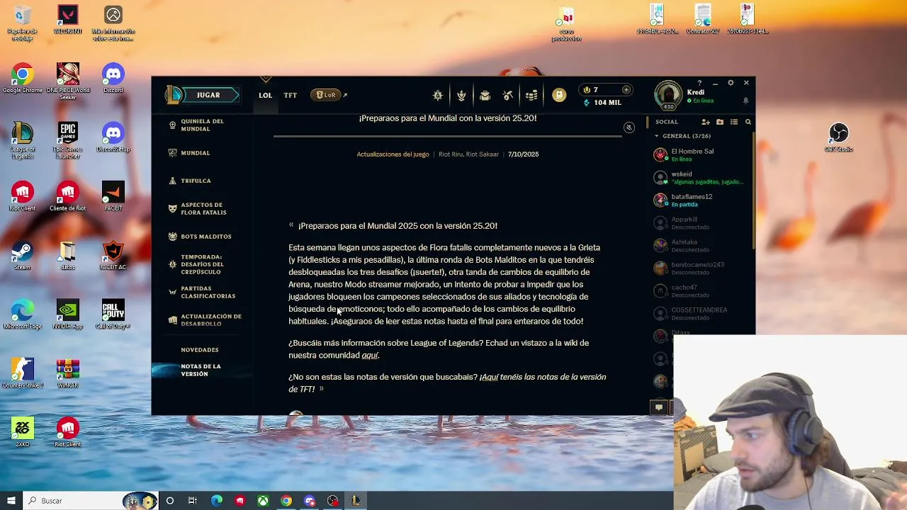This screenshot has width=907, height=510.
Task: Select Mundial in the sidebar
Action: pos(195,153)
